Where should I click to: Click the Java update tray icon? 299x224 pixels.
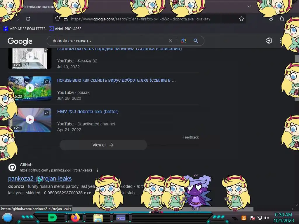point(244,218)
